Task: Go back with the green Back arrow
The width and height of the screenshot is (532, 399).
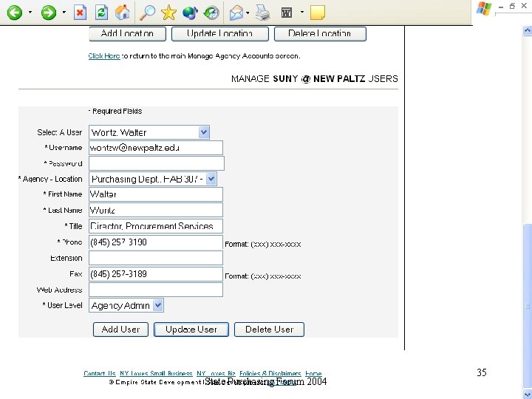Action: coord(15,13)
